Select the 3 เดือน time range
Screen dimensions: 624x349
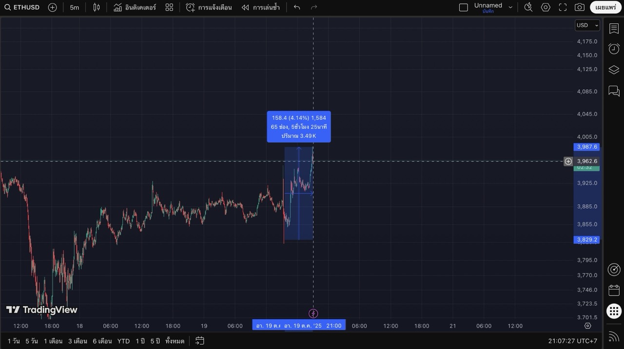coord(78,341)
